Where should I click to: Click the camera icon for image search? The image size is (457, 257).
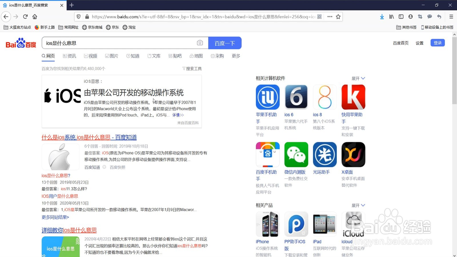coord(200,43)
